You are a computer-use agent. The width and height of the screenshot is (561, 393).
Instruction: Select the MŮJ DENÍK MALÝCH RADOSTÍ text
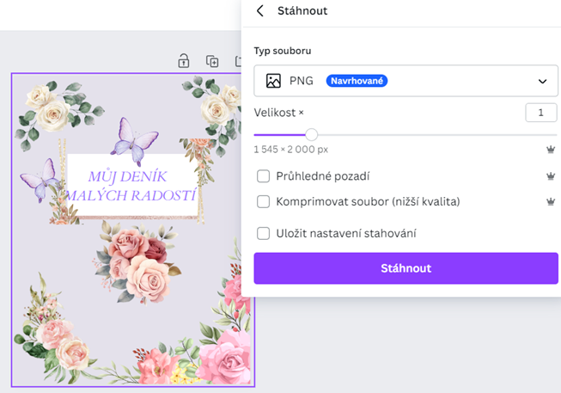point(131,186)
